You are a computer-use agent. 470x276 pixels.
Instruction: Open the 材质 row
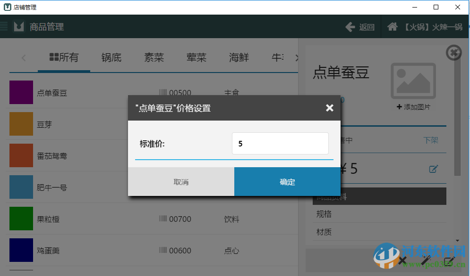pyautogui.click(x=379, y=232)
